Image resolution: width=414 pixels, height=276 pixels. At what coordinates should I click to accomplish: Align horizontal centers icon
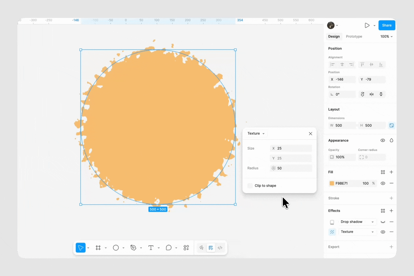(x=342, y=64)
